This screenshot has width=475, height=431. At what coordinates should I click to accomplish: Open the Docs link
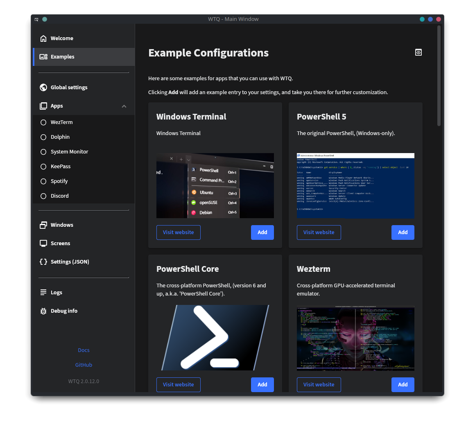coord(84,350)
